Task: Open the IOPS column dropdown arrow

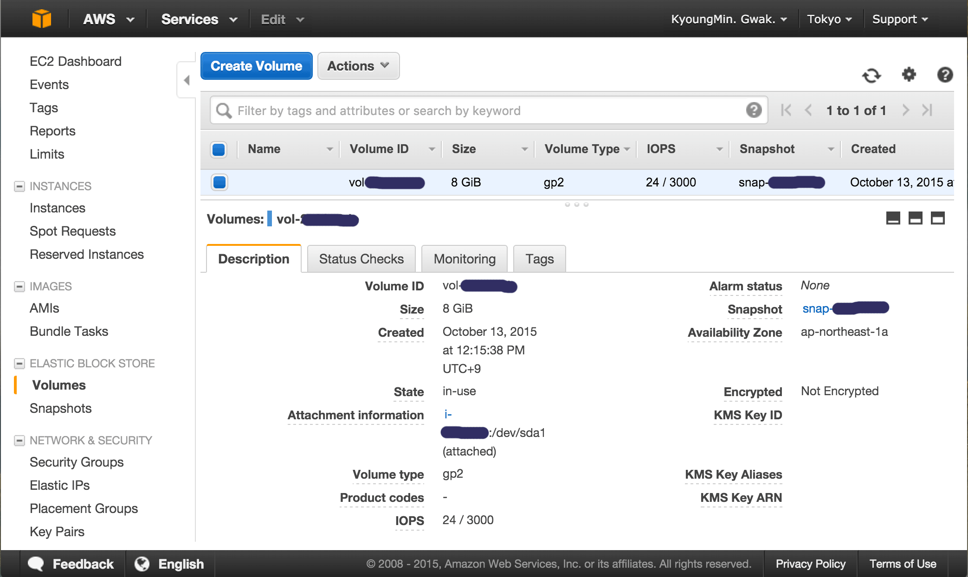Action: pos(719,149)
